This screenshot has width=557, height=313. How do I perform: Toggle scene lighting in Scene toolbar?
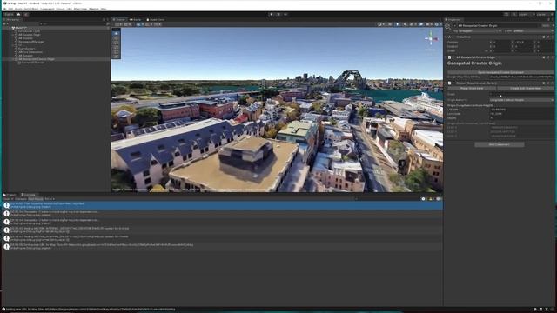[398, 24]
